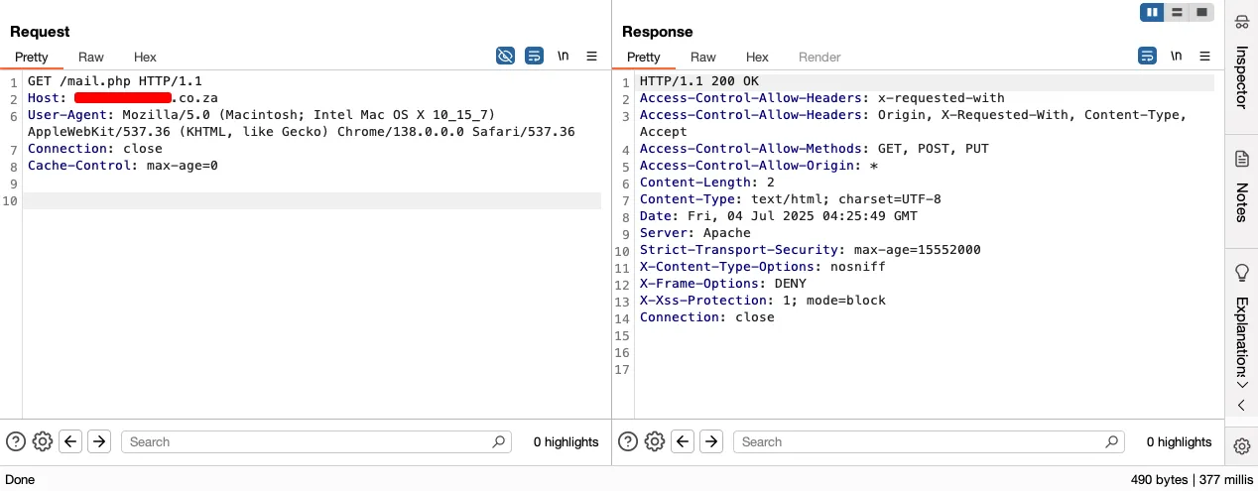Go to previous Response search match
The image size is (1258, 491).
(683, 441)
